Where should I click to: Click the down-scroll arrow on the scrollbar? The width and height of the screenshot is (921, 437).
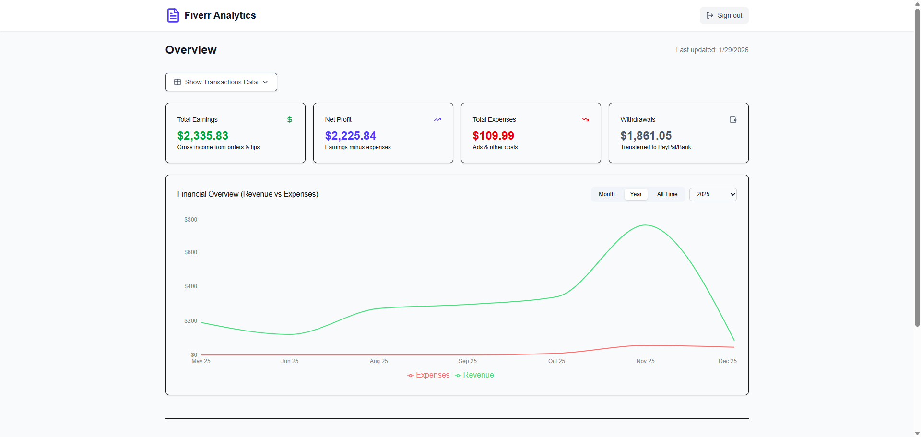[x=916, y=433]
